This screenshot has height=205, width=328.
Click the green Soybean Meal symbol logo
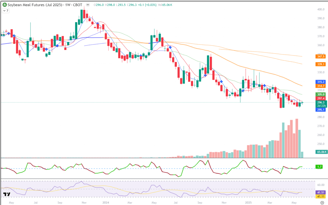4,4
